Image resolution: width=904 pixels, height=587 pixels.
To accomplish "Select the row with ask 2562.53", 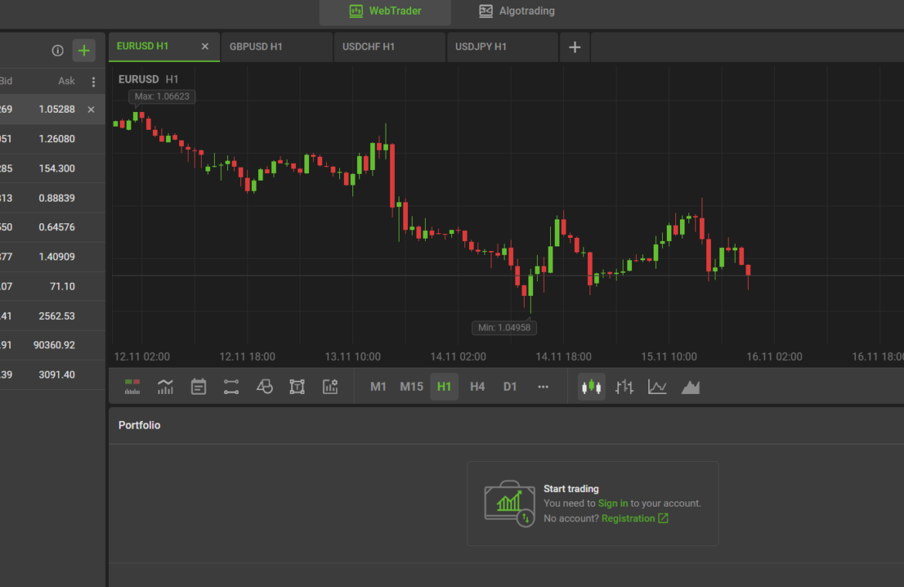I will 53,316.
